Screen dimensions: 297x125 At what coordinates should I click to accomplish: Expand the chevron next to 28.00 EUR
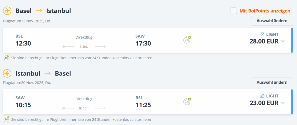point(283,41)
